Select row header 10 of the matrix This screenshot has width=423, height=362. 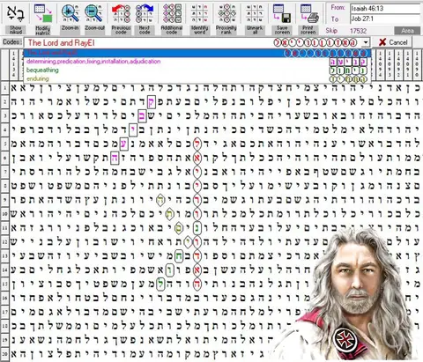click(x=4, y=214)
